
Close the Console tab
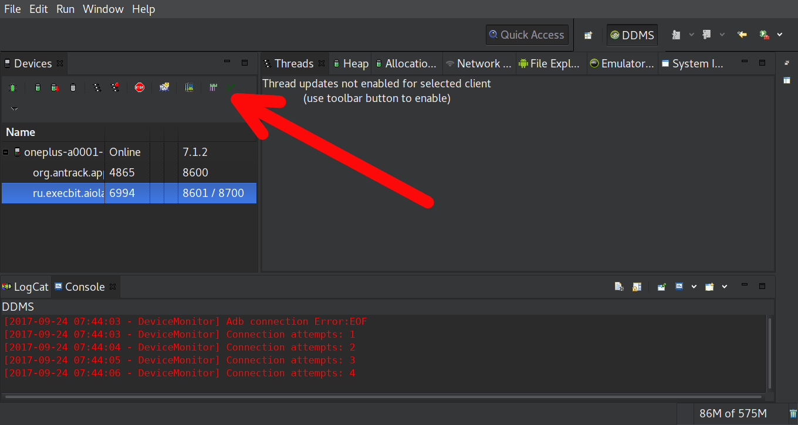click(113, 287)
